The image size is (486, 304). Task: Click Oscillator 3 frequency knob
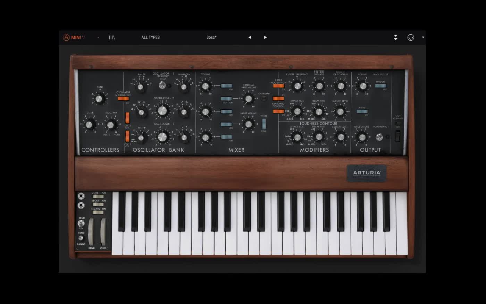(x=162, y=137)
